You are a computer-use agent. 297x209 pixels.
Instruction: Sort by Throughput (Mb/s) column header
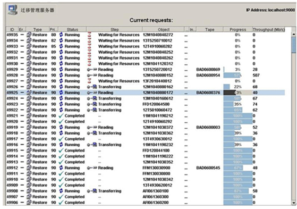269,29
